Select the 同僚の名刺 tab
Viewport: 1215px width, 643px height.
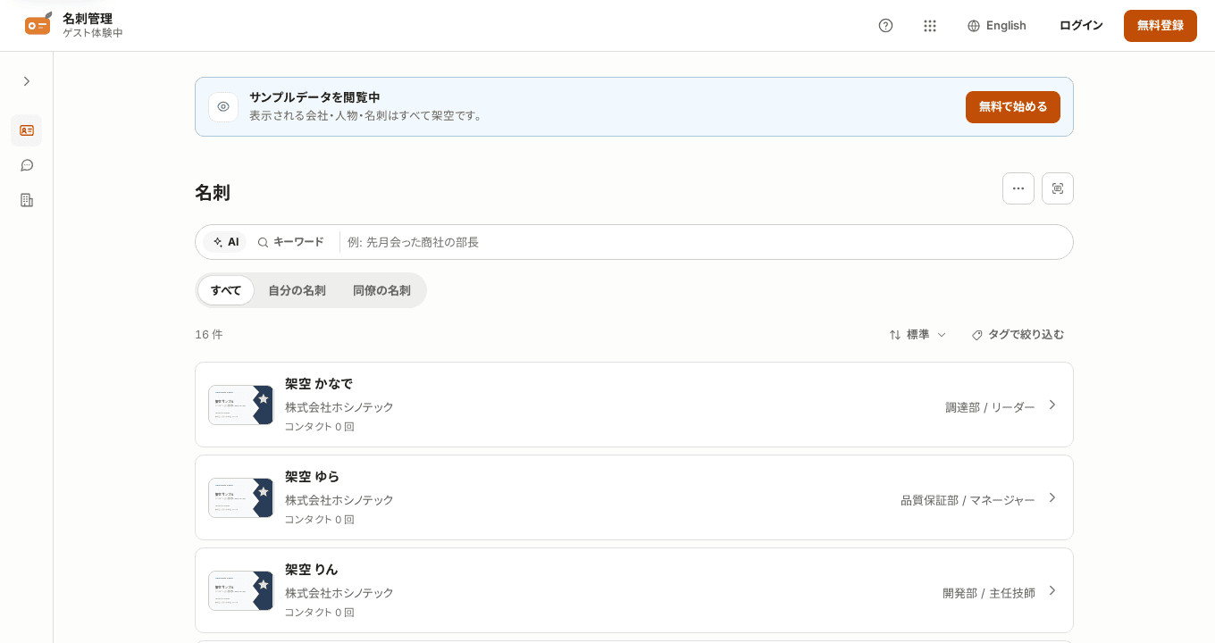point(381,290)
